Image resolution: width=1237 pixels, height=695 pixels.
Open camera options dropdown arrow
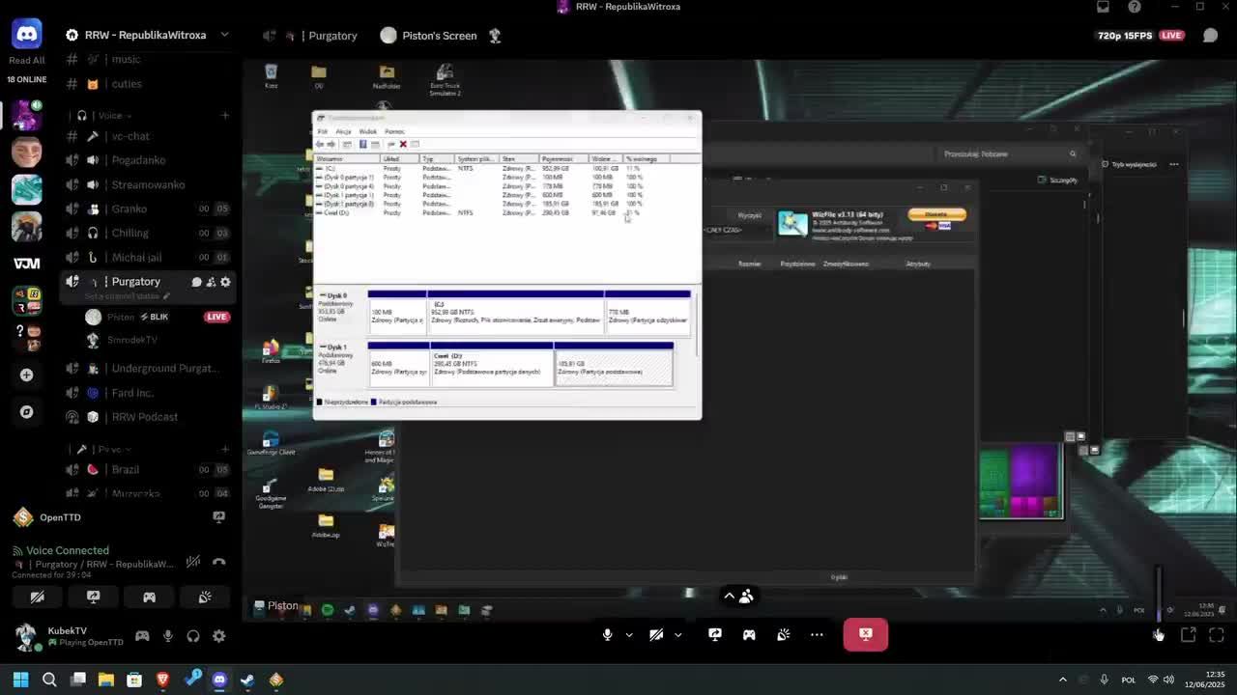click(677, 634)
